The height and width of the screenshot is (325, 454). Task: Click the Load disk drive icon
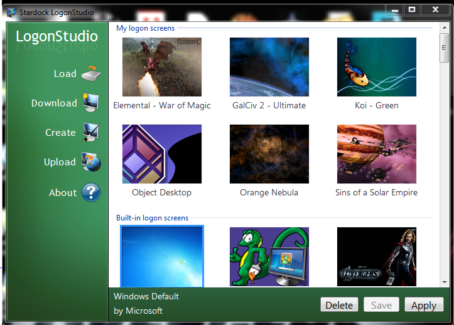(91, 73)
